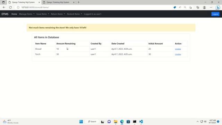222x125 pixels.
Task: Show hidden system tray icons chevron
Action: click(x=197, y=122)
